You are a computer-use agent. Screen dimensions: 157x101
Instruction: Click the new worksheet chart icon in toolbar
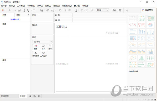pos(42,10)
